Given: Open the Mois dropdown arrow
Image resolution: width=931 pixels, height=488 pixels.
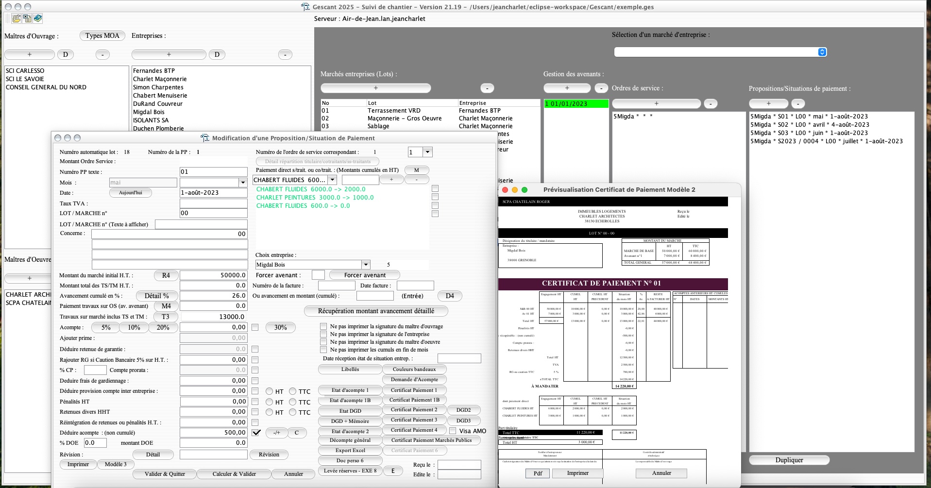Looking at the screenshot, I should 243,183.
